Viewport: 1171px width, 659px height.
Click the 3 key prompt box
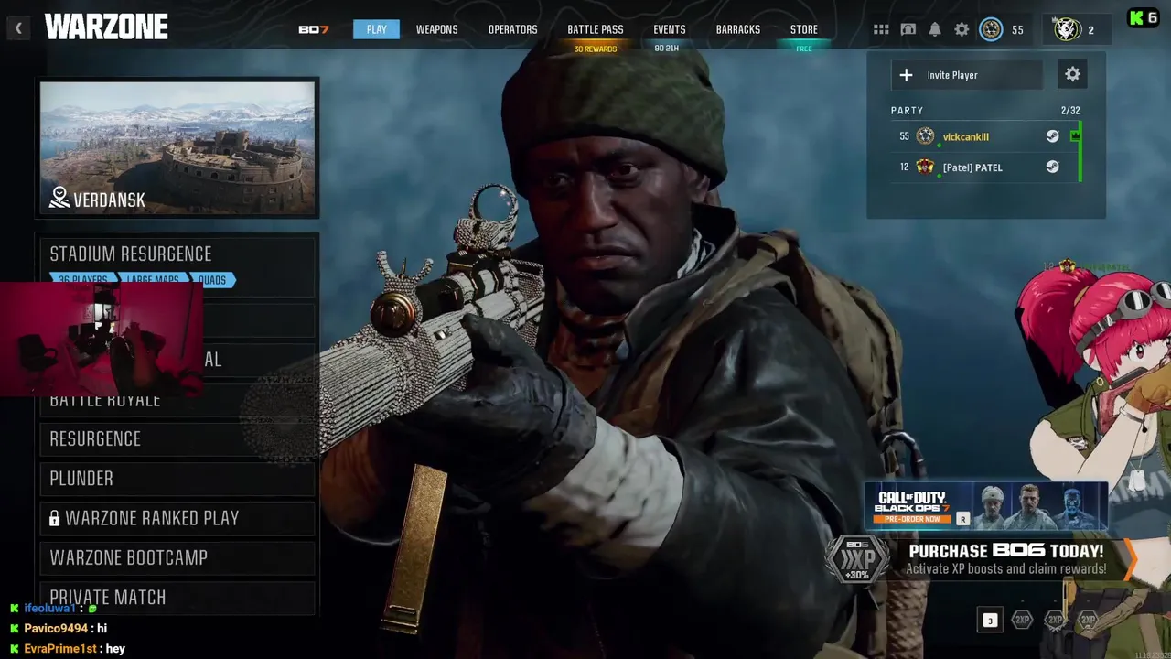coord(989,620)
